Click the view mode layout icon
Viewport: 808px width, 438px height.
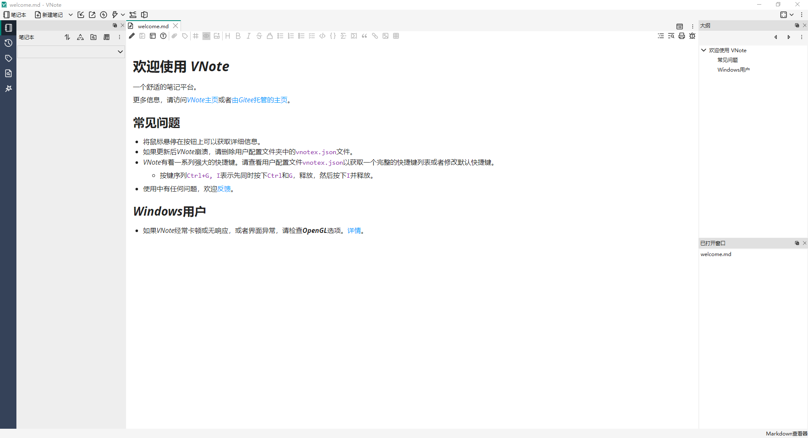(x=153, y=36)
